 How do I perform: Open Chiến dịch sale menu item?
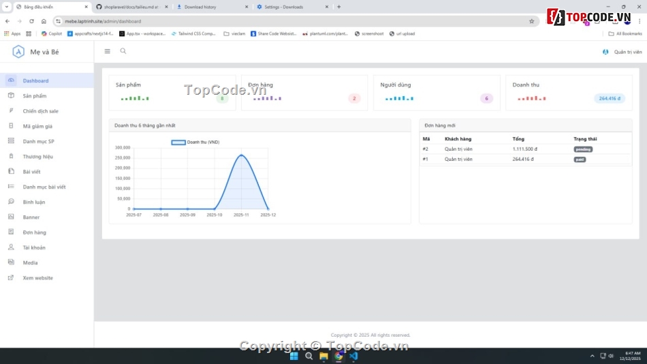click(x=40, y=111)
